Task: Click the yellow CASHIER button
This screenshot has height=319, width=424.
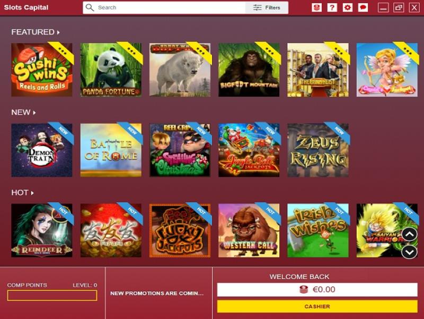Action: pos(317,307)
